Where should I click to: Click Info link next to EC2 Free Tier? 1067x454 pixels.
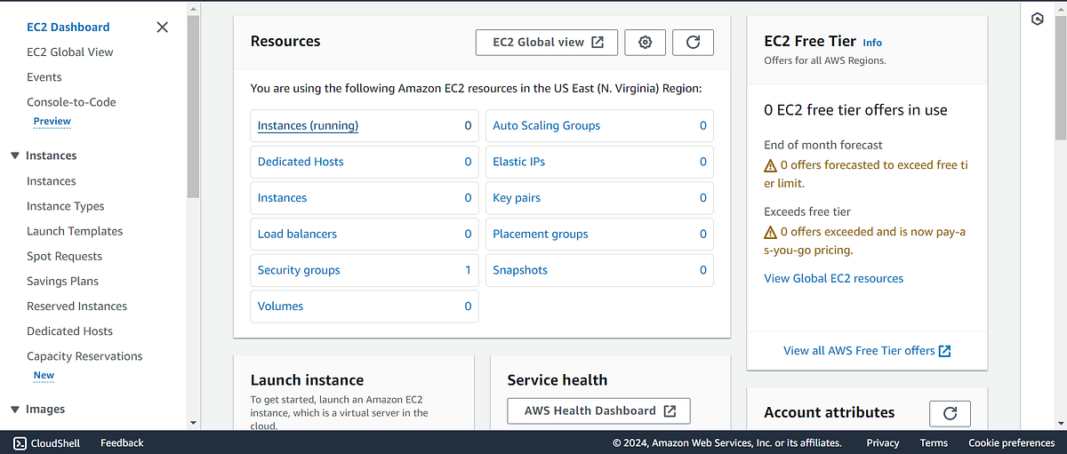click(872, 43)
